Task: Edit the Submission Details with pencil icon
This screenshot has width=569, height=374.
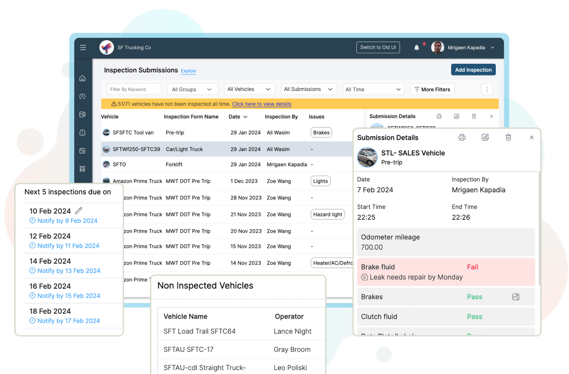Action: pos(485,137)
